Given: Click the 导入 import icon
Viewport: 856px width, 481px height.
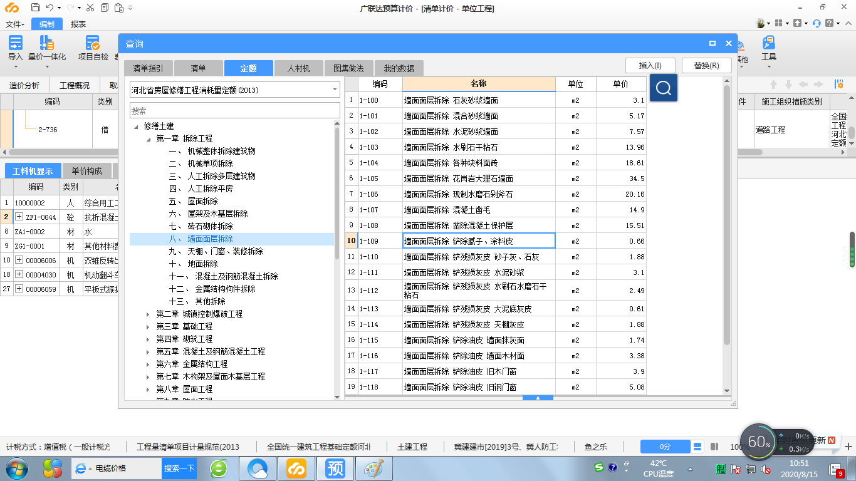Looking at the screenshot, I should pos(15,43).
